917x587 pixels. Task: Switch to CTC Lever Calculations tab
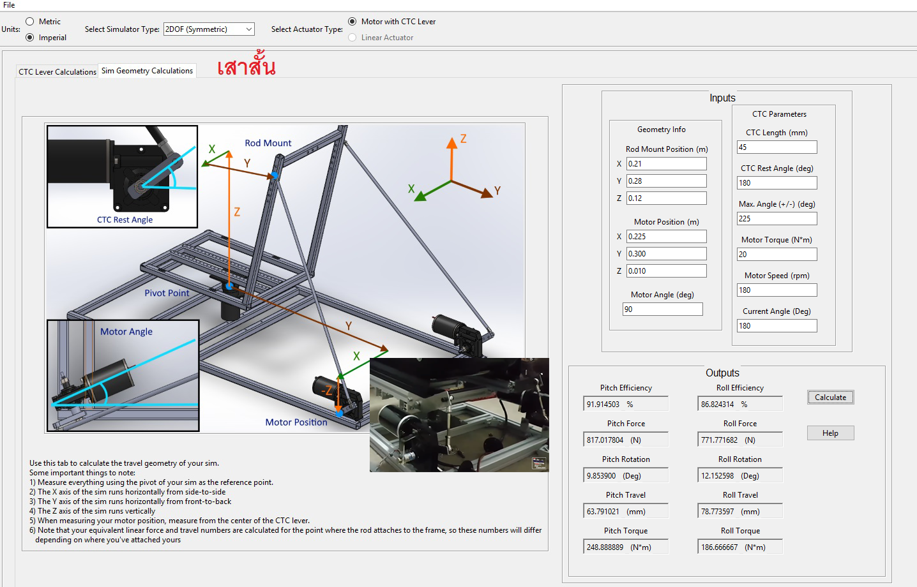click(57, 71)
